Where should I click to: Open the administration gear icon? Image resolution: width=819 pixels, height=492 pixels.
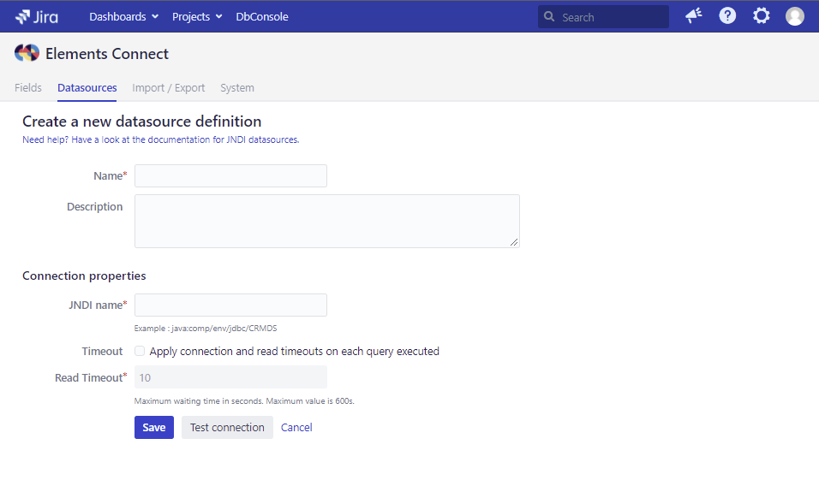tap(761, 16)
